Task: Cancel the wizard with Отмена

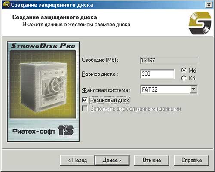Action: coord(152,160)
